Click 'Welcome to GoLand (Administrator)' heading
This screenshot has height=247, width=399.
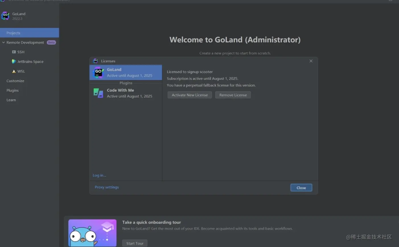click(x=235, y=40)
